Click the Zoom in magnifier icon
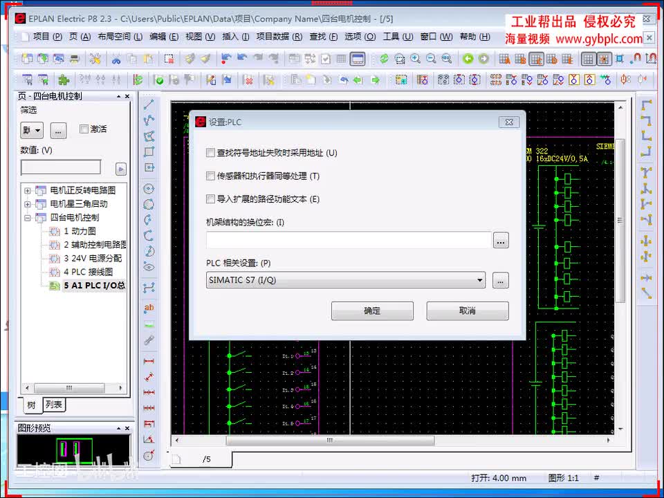Viewport: 664px width, 498px height. click(416, 59)
